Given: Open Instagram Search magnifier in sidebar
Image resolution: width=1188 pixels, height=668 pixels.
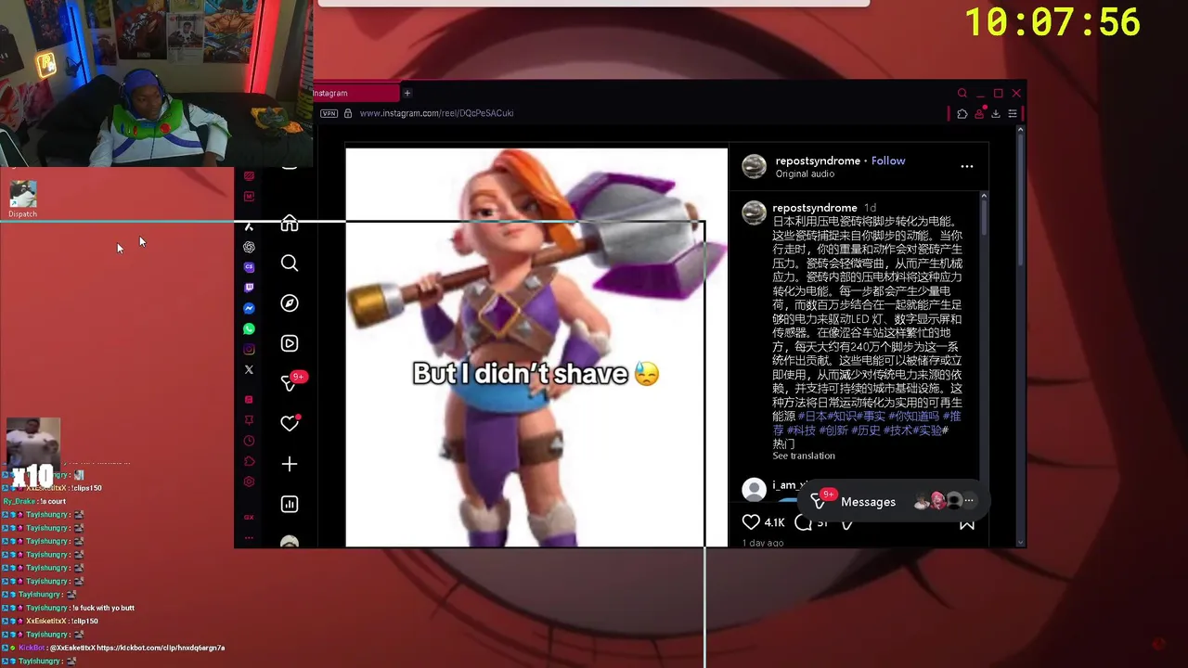Looking at the screenshot, I should 290,263.
